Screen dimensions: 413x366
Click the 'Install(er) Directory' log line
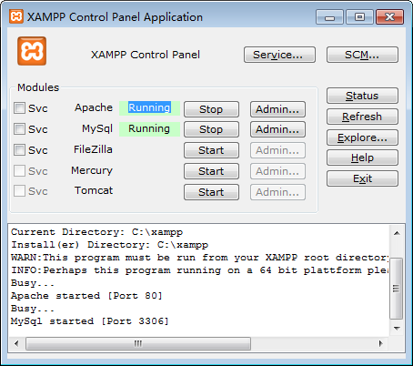point(110,245)
